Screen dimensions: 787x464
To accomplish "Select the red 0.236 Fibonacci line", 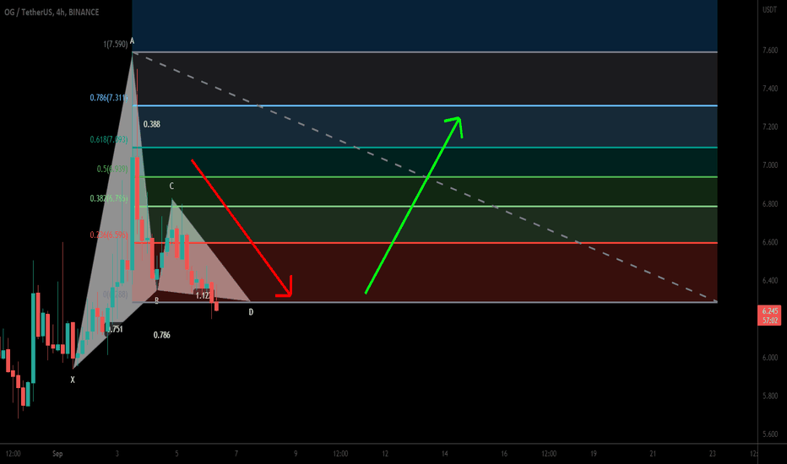I will tap(425, 243).
